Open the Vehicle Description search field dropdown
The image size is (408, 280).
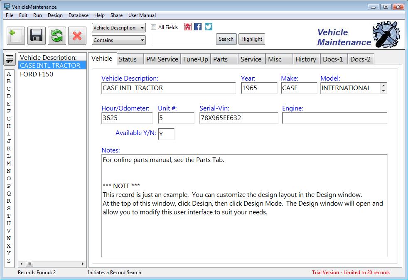pos(119,27)
